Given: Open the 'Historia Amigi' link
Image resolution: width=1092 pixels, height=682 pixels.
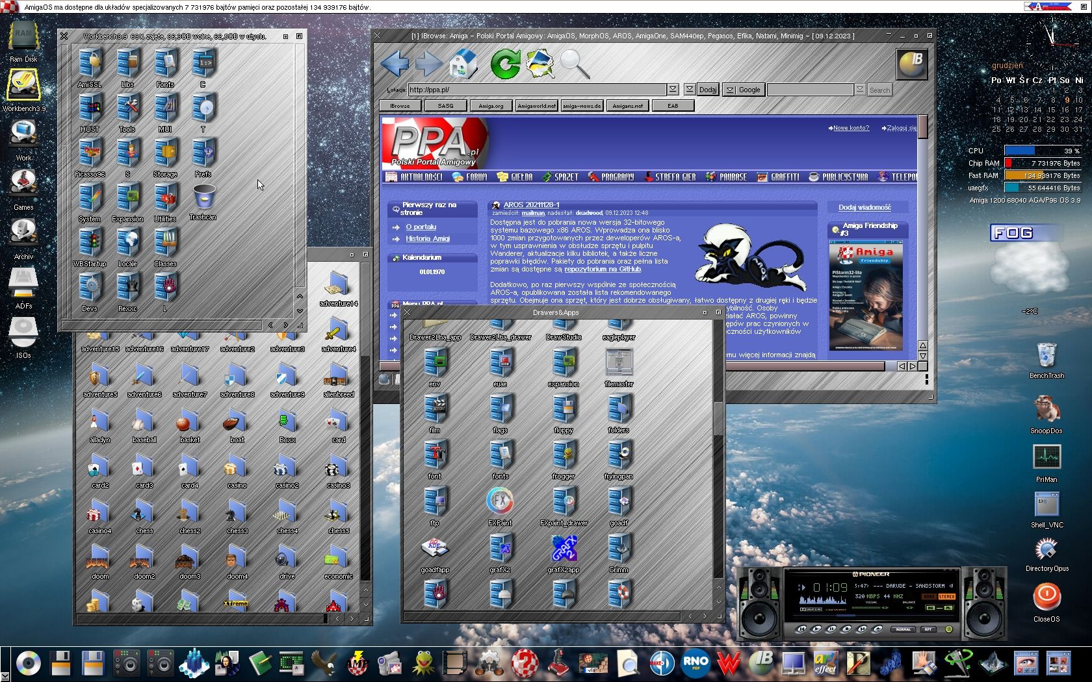Looking at the screenshot, I should 428,238.
